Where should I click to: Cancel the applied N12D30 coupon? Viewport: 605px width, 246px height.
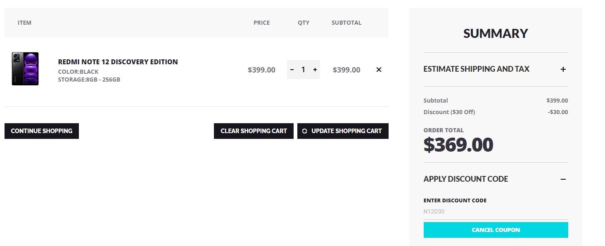click(496, 230)
